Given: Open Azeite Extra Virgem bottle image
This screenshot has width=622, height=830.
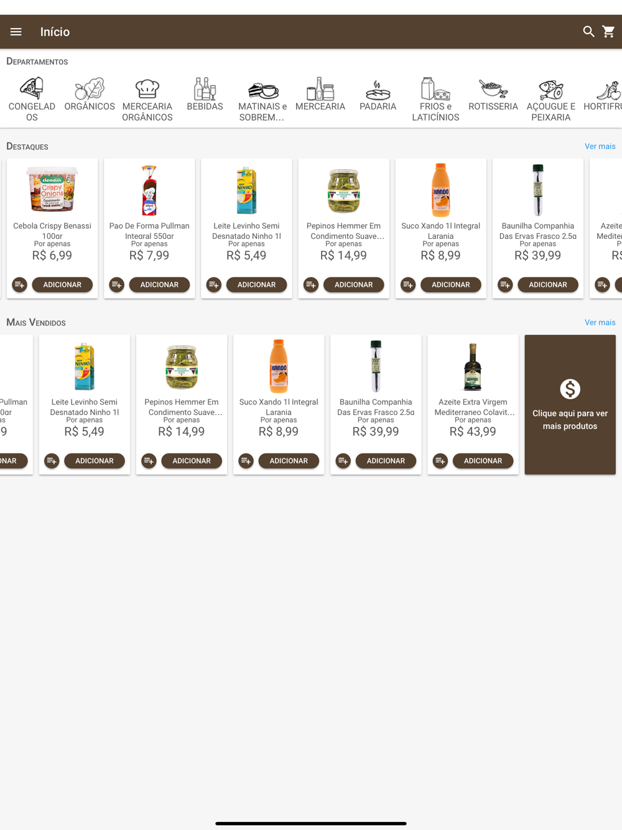Looking at the screenshot, I should (x=473, y=366).
